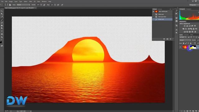Toggle pressure for size button
This screenshot has height=112, width=199.
tap(62, 5)
